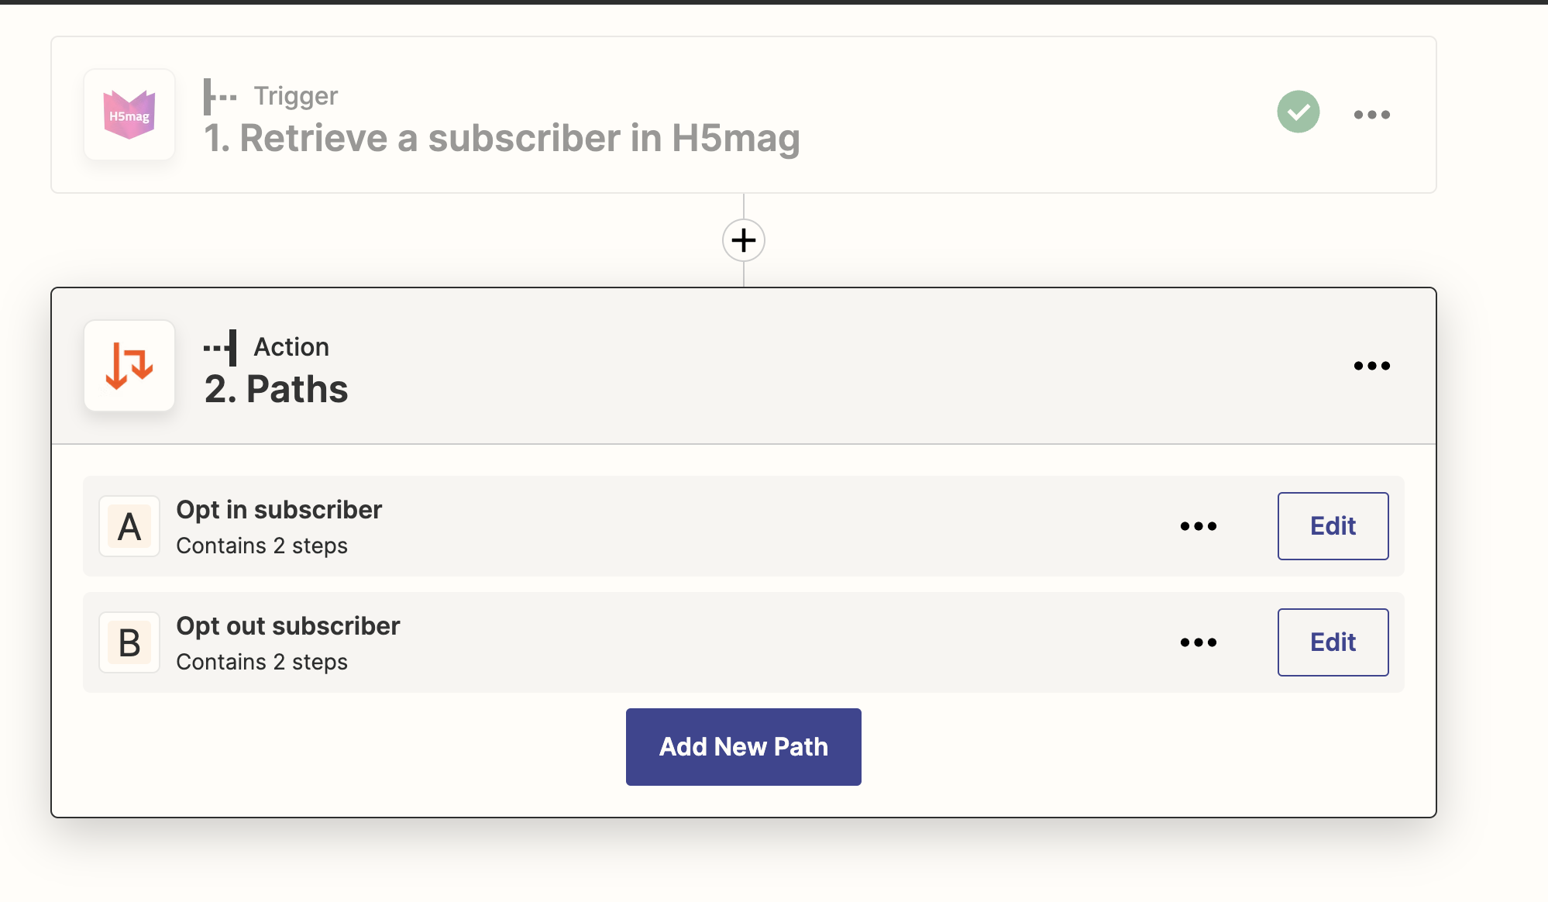Image resolution: width=1548 pixels, height=902 pixels.
Task: Click the Action label icon
Action: (221, 348)
